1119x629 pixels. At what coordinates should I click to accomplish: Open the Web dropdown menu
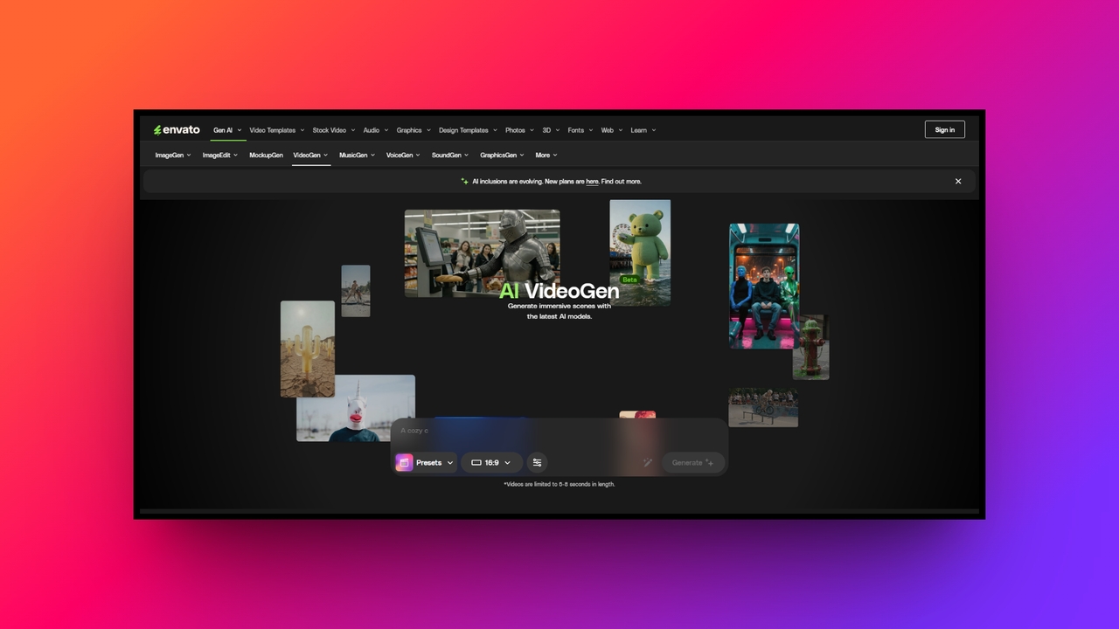click(612, 130)
